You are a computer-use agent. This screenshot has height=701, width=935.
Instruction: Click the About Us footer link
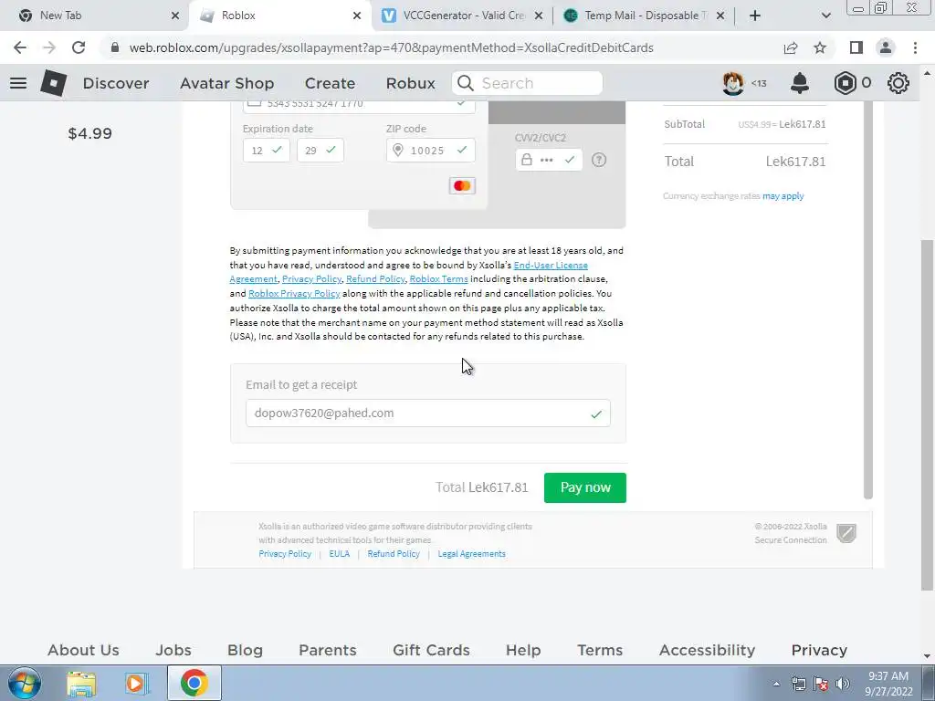[83, 650]
